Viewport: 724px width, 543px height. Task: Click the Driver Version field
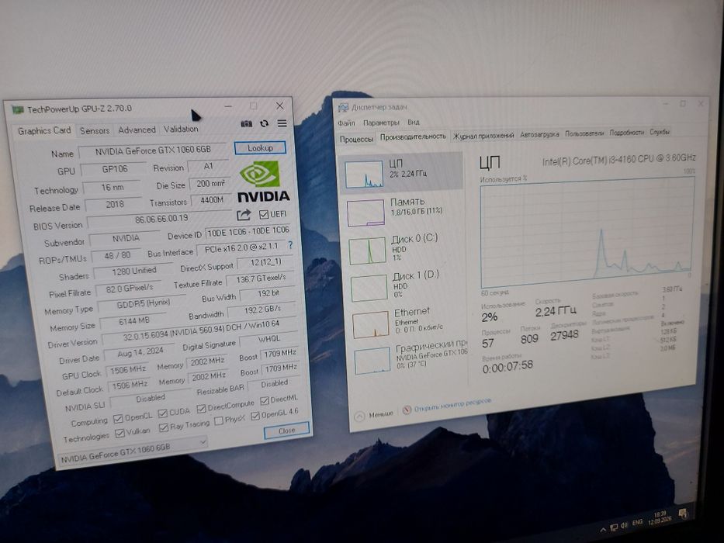(199, 331)
